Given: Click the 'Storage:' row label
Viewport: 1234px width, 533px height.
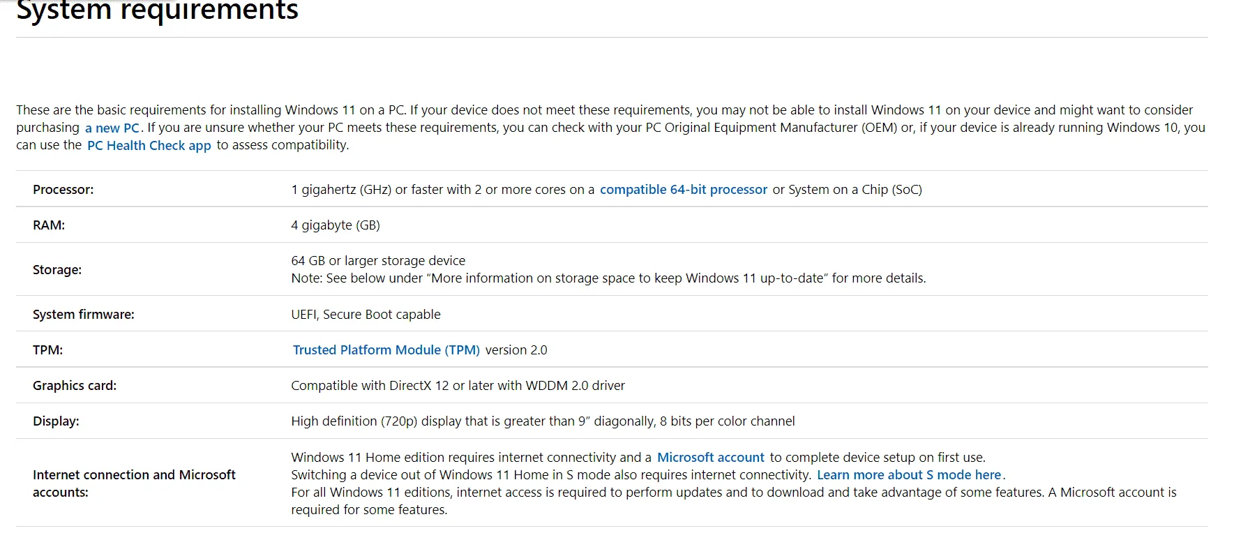Looking at the screenshot, I should (57, 270).
